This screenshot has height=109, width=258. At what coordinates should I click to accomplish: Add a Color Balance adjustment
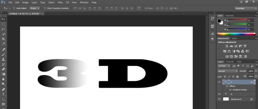pos(229,51)
